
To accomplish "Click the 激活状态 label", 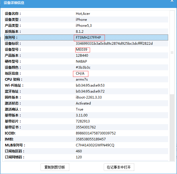I will 13,103.
